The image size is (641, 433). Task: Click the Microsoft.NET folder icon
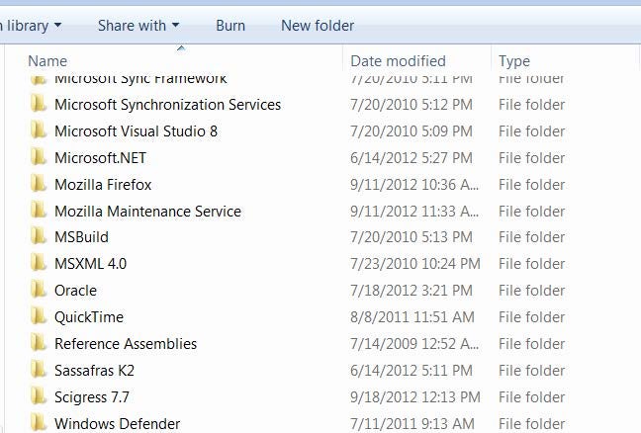(x=39, y=157)
